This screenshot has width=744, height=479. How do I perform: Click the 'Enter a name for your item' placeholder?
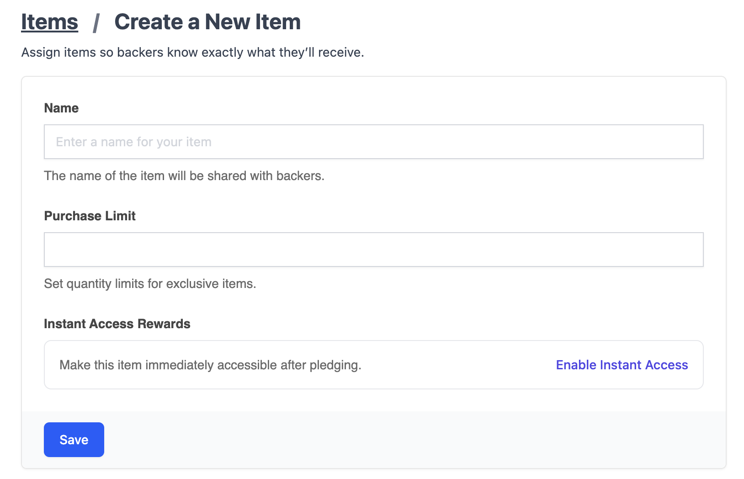133,142
